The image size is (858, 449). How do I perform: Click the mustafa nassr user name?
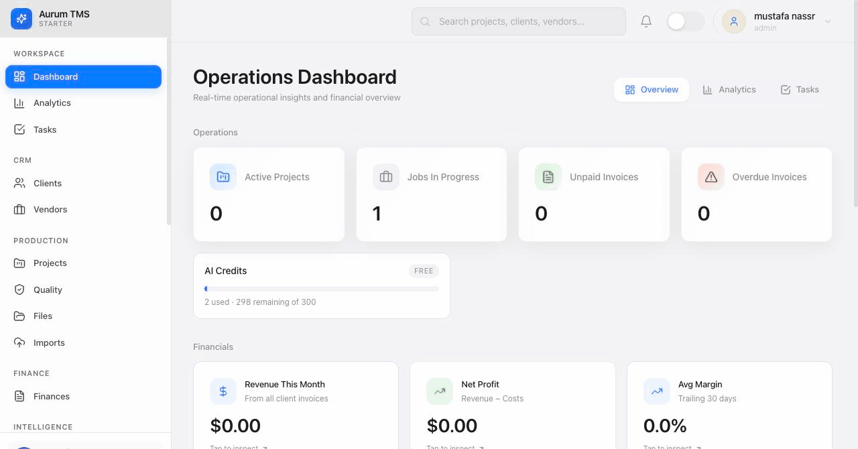(784, 16)
